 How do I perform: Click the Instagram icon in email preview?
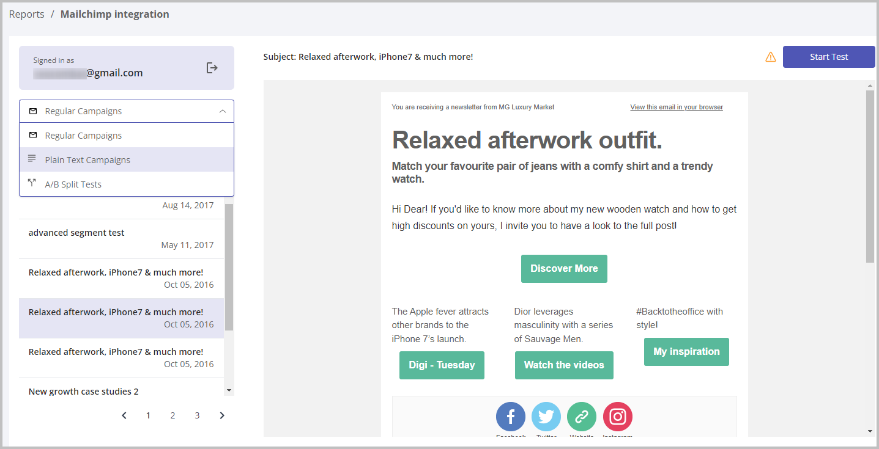coord(618,417)
